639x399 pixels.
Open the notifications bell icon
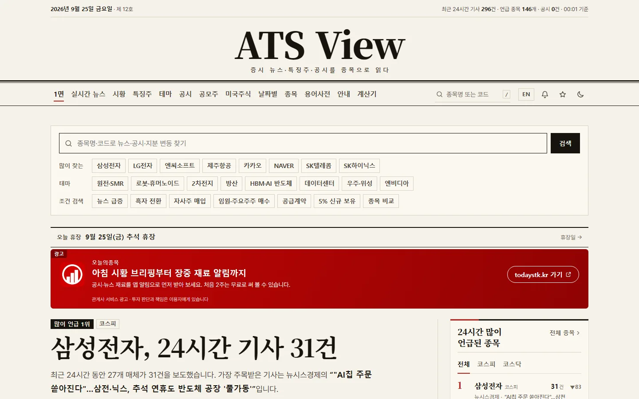(x=545, y=94)
